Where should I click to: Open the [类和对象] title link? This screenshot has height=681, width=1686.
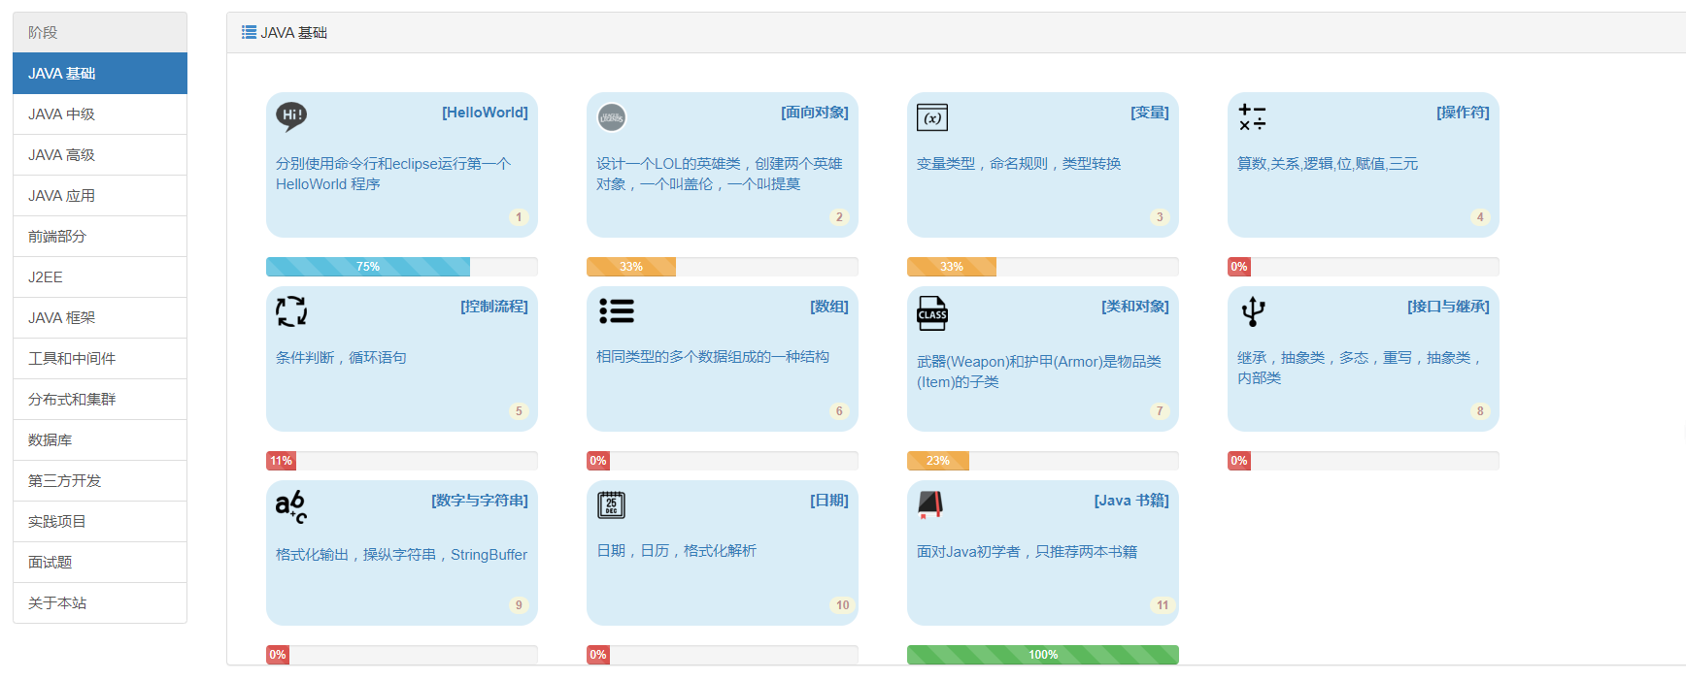click(1135, 307)
